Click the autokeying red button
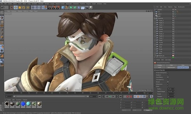Viewport: 191px width, 114px height. coord(128,97)
